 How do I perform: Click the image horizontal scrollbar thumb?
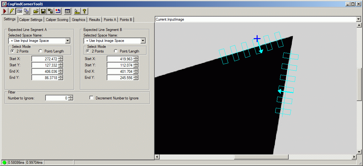click(261, 157)
